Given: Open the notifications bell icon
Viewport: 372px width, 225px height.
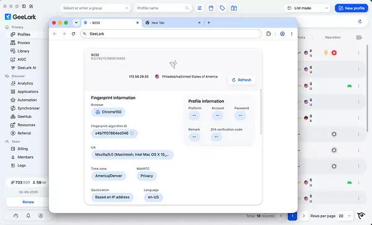Looking at the screenshot, I should click(29, 216).
